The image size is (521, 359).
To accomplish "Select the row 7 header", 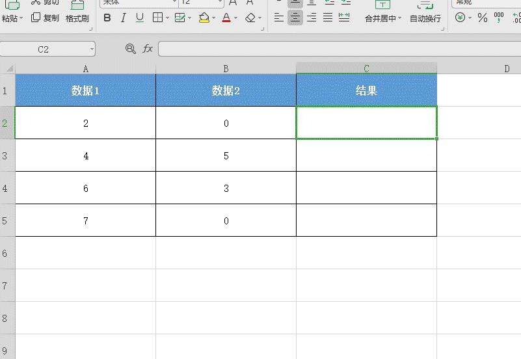I will click(8, 286).
